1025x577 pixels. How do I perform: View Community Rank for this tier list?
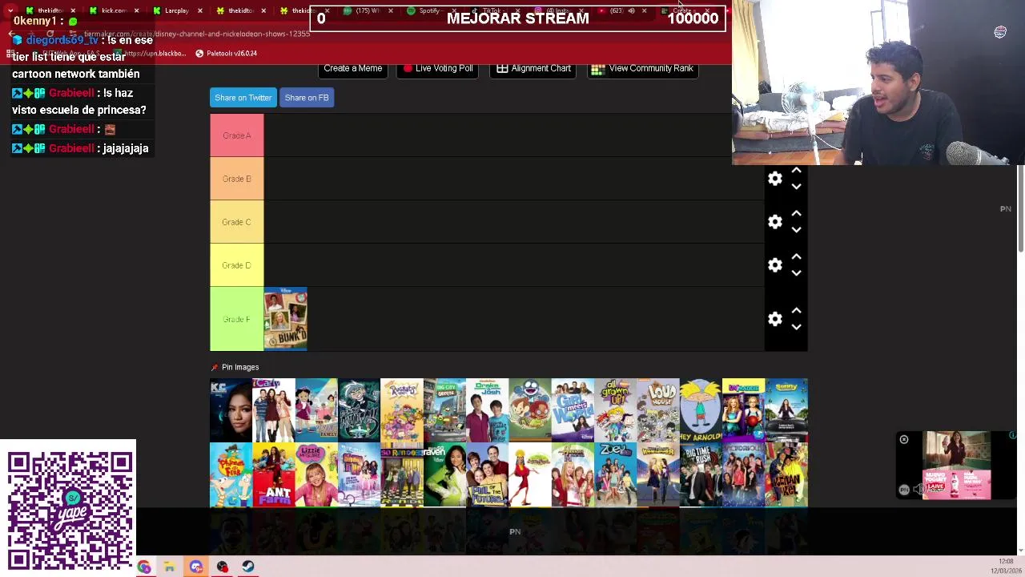642,69
